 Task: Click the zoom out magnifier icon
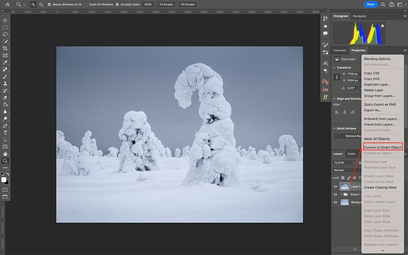coord(41,4)
